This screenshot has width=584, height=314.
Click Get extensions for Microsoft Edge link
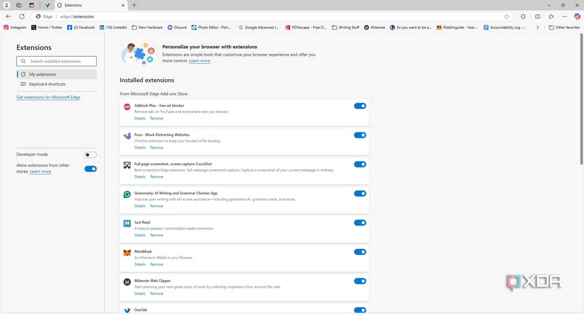[x=48, y=97]
